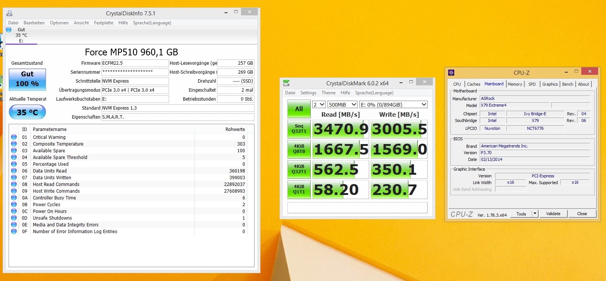Click the CrystalDiskMark title bar app icon
The height and width of the screenshot is (281, 606).
[x=286, y=83]
